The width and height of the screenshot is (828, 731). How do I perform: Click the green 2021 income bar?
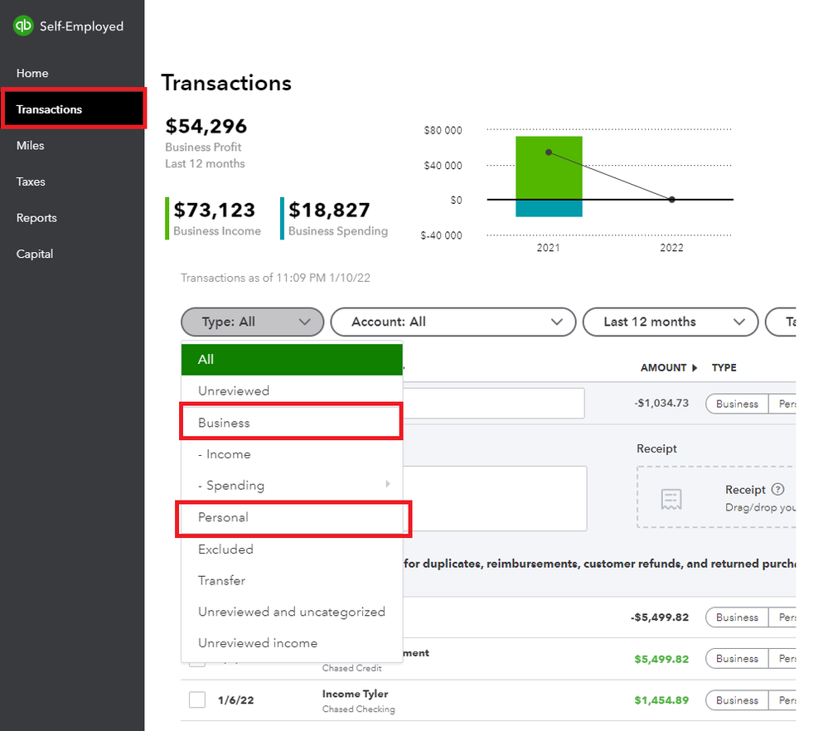549,168
